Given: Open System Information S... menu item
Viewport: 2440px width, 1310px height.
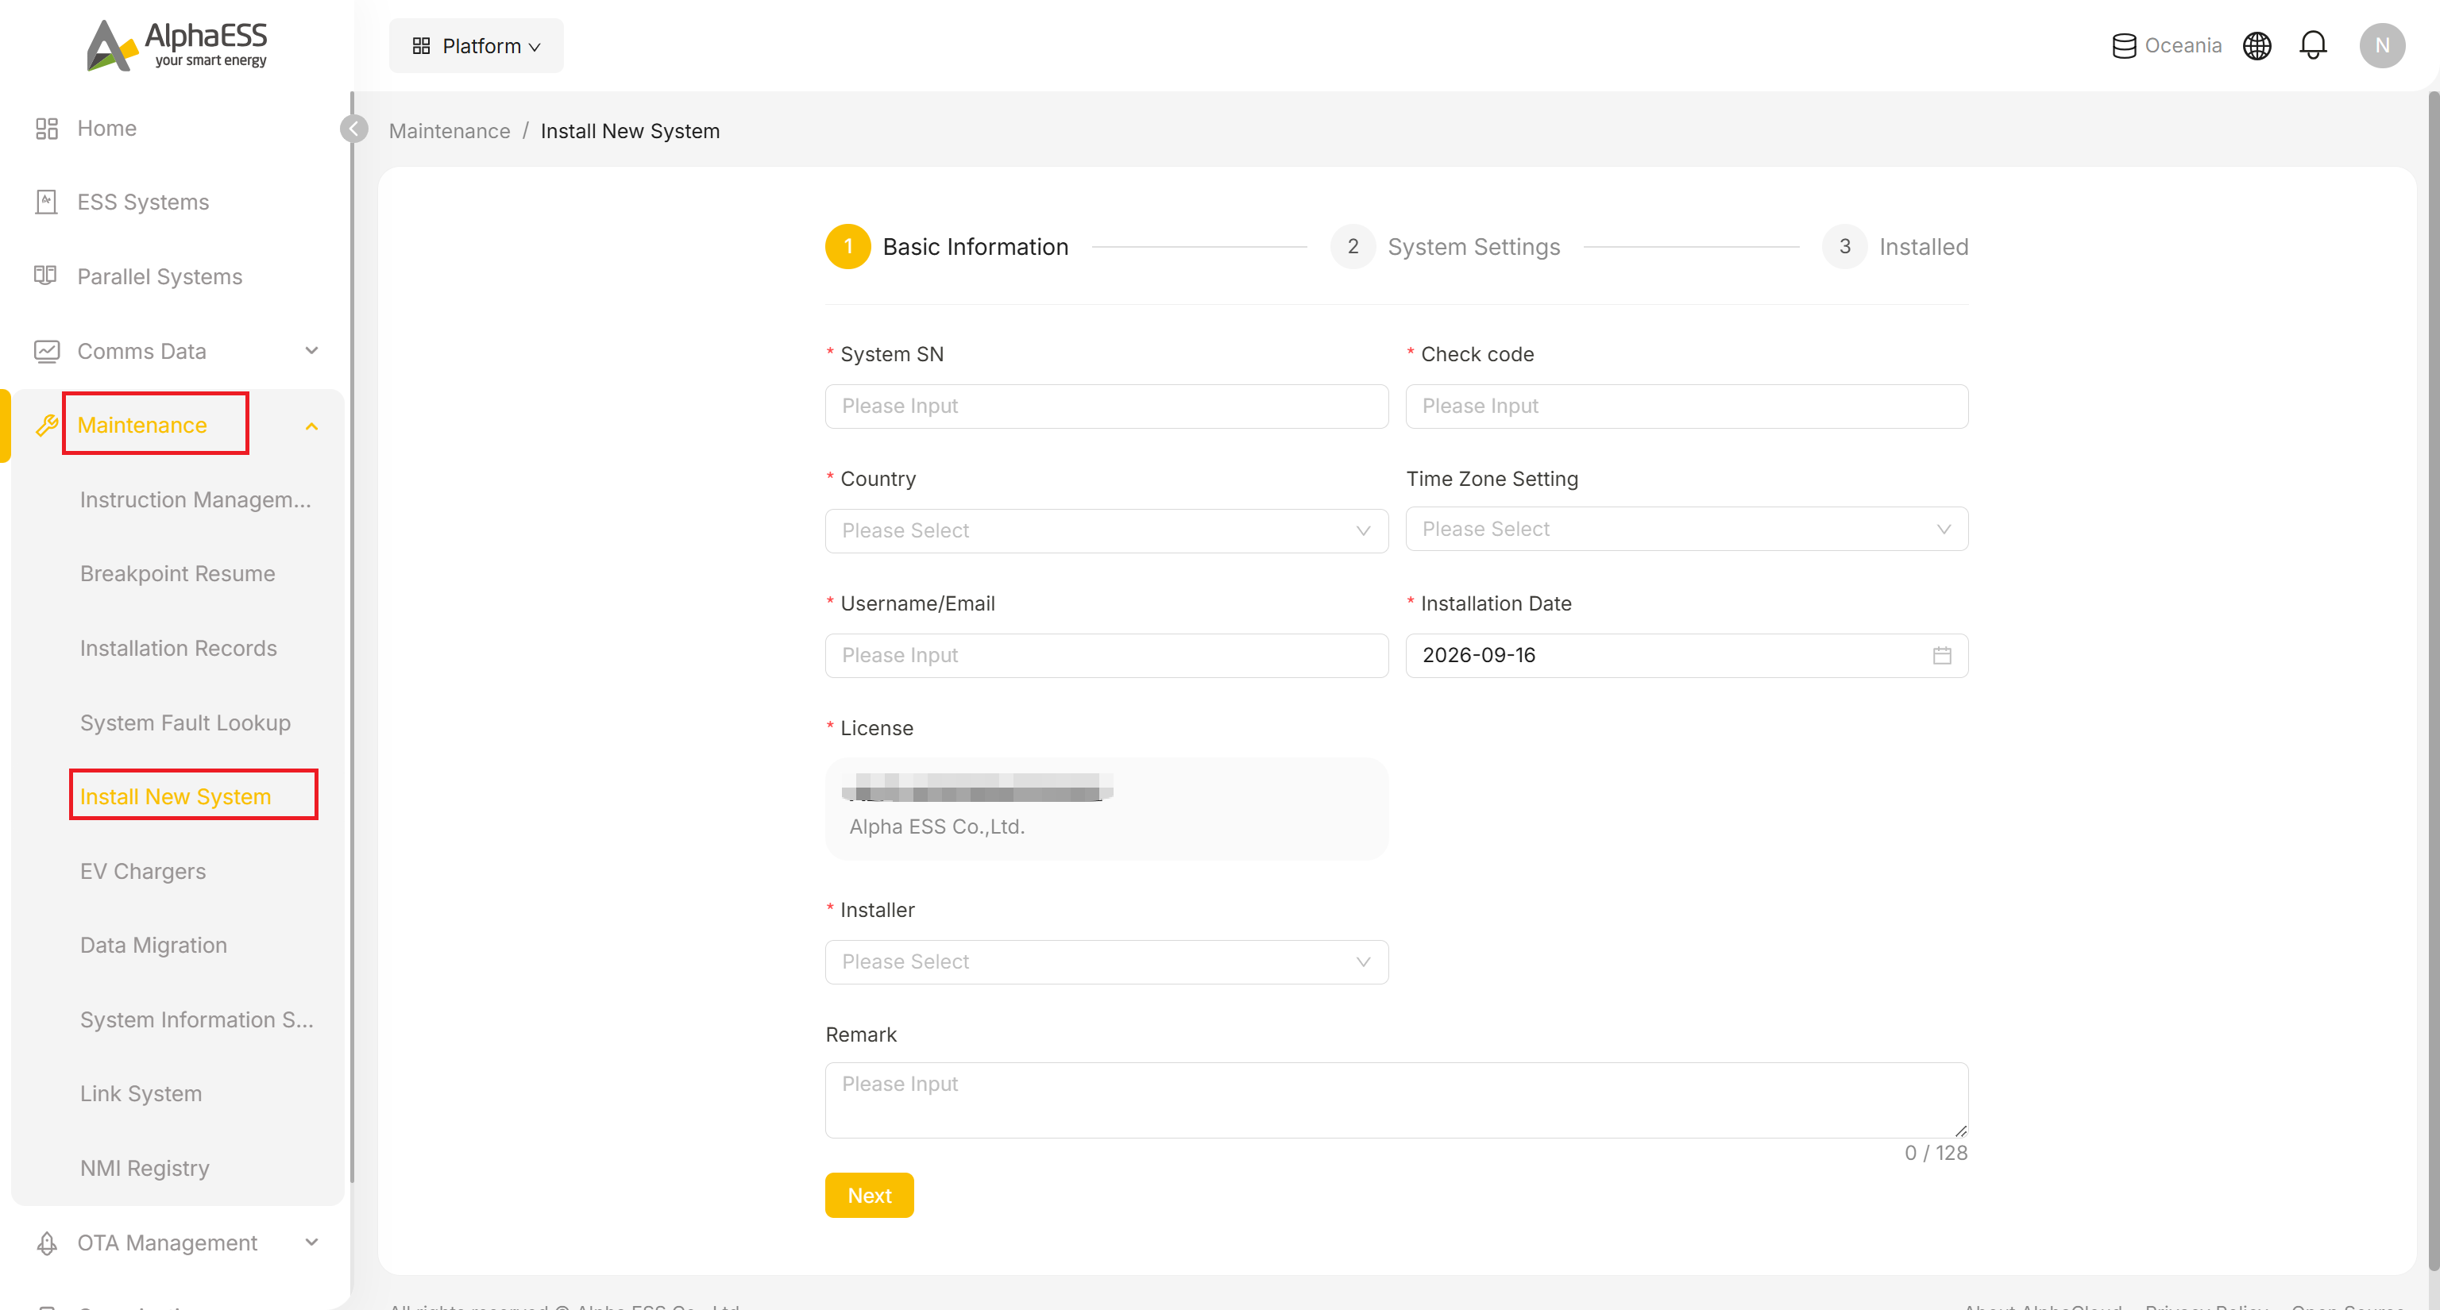Looking at the screenshot, I should click(x=196, y=1020).
